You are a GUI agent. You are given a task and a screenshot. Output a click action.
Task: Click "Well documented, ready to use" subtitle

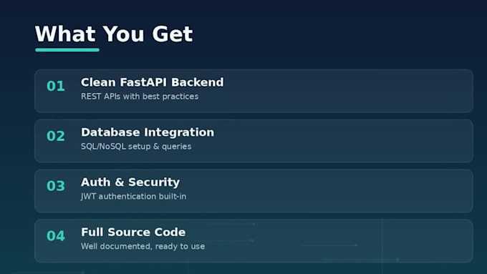pyautogui.click(x=143, y=246)
